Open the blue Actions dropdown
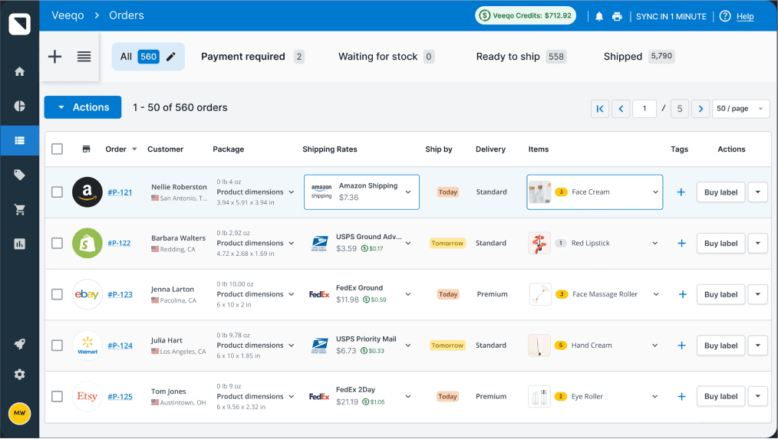 83,107
